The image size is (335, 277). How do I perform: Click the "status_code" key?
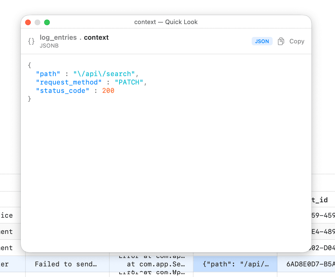click(63, 91)
